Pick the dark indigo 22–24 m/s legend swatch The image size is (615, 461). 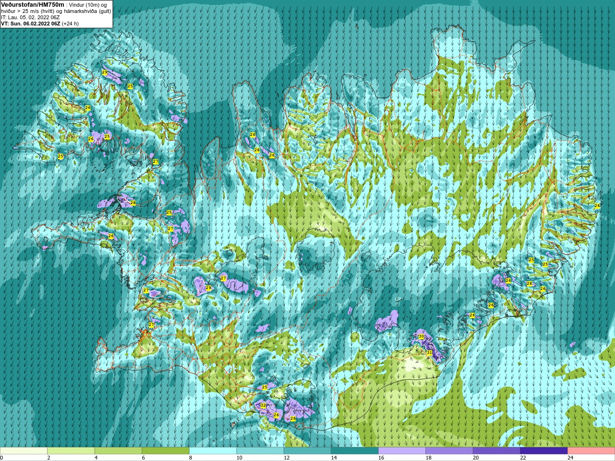544,451
